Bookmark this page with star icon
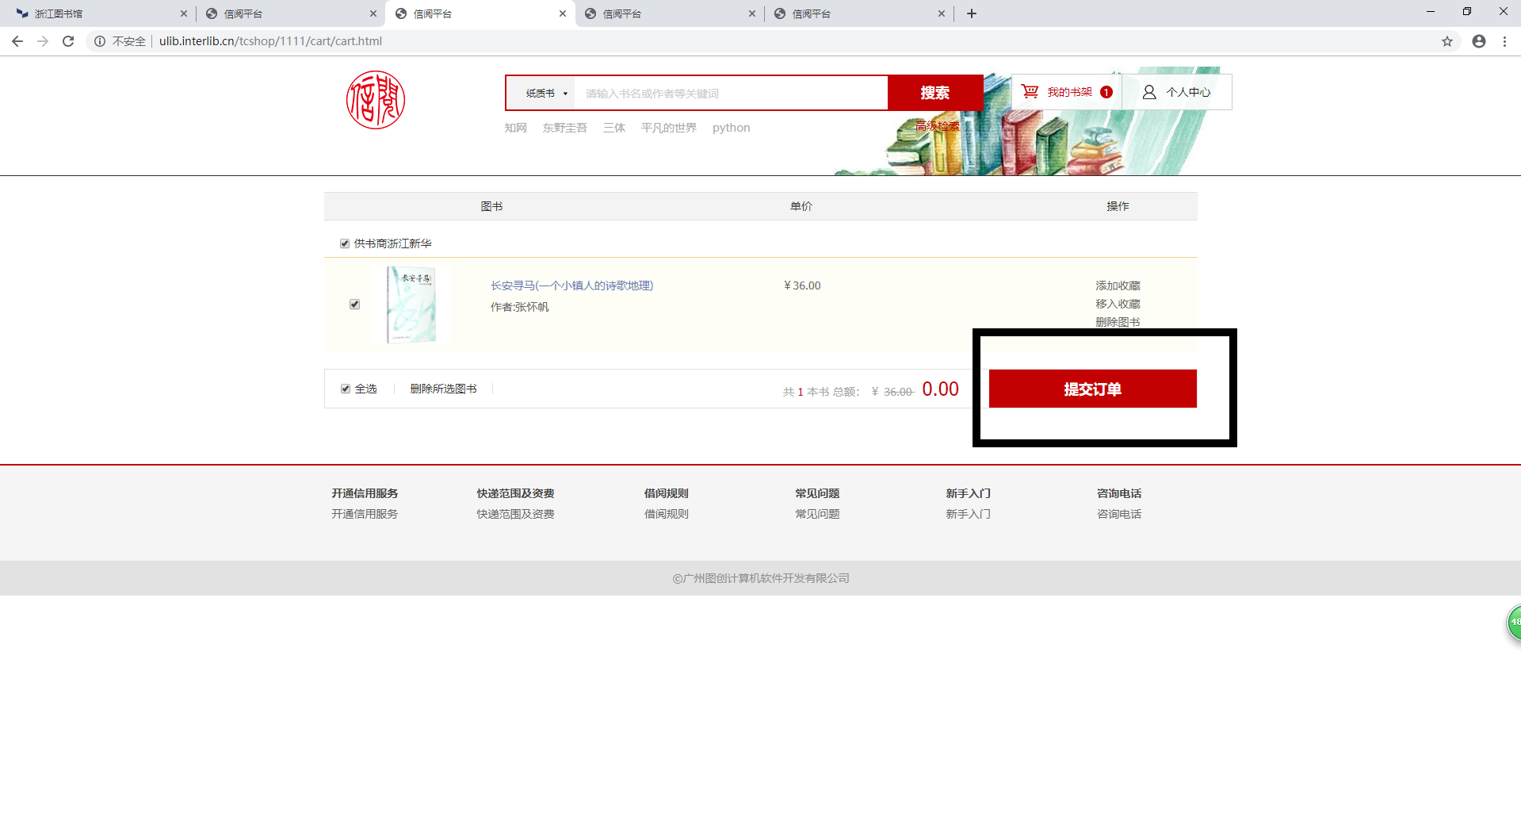This screenshot has width=1521, height=824. coord(1446,41)
